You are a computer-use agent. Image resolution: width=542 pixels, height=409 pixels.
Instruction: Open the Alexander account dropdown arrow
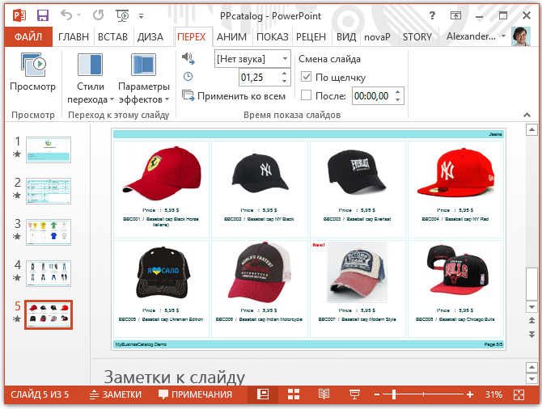[x=504, y=36]
